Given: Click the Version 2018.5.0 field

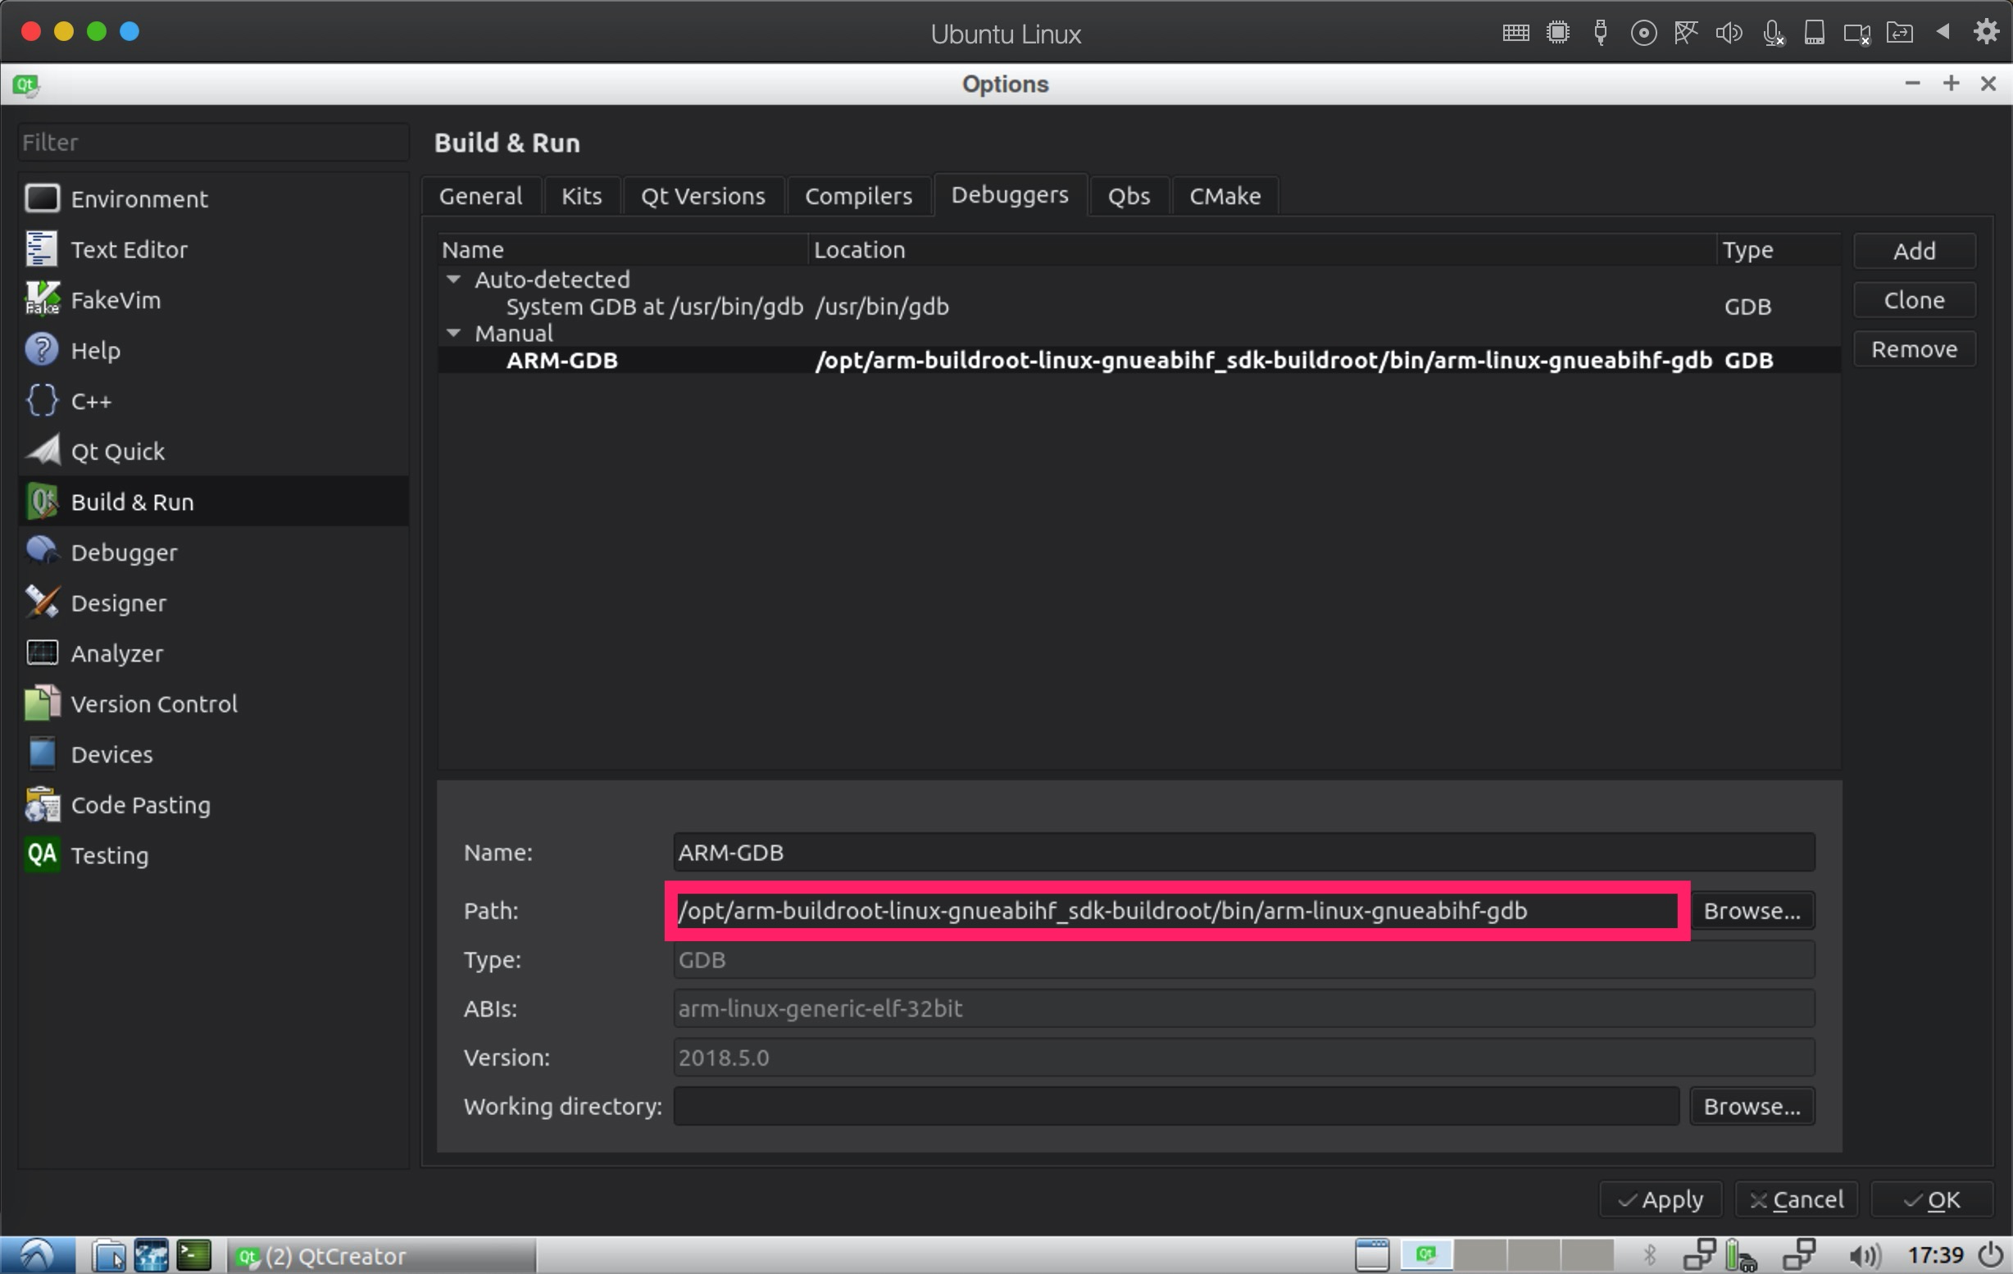Looking at the screenshot, I should [1244, 1058].
